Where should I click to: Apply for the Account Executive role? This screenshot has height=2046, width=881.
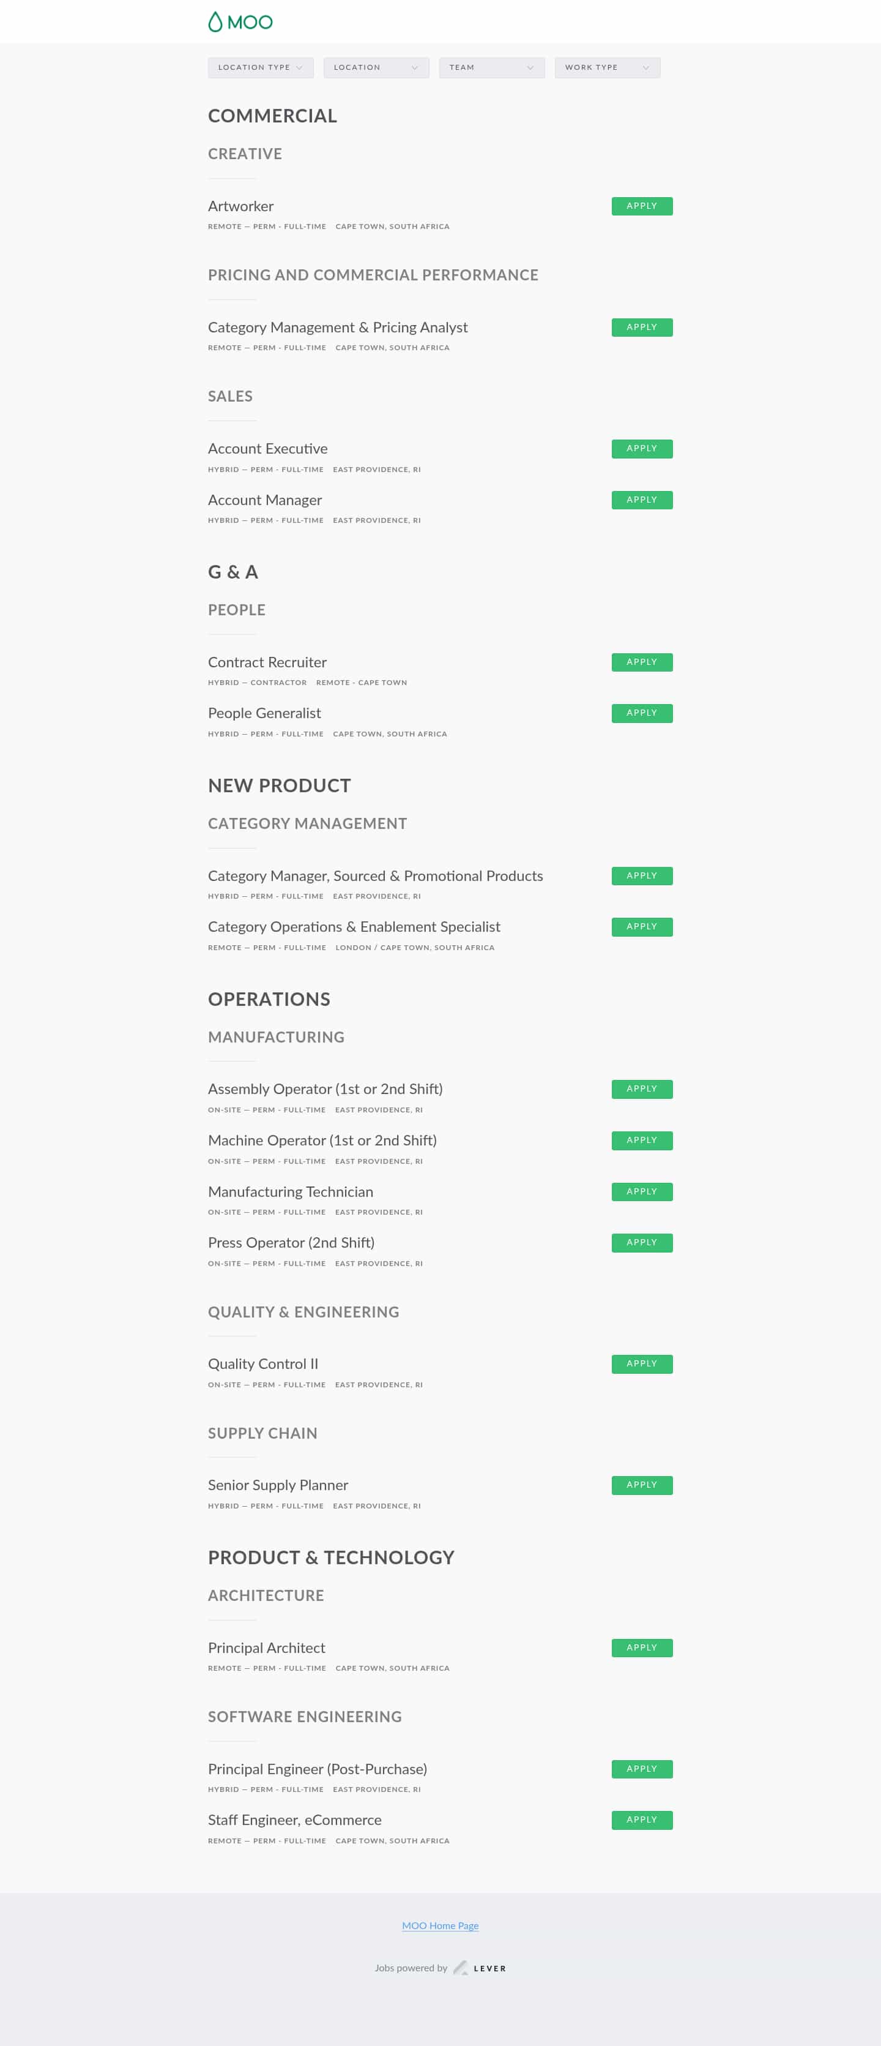click(641, 448)
